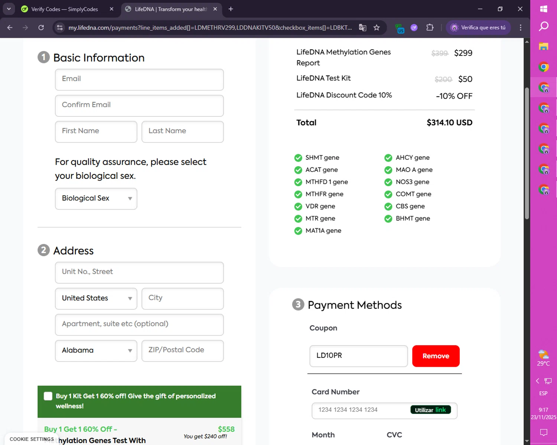
Task: Open File Explorer from taskbar
Action: [x=544, y=46]
